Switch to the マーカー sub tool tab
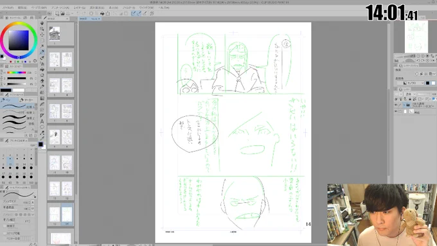This screenshot has height=246, width=437. pyautogui.click(x=27, y=100)
